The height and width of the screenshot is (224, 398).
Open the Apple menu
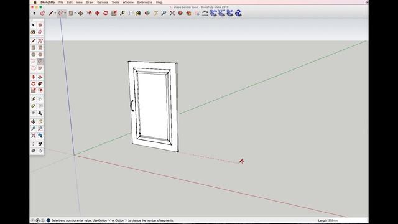click(35, 2)
